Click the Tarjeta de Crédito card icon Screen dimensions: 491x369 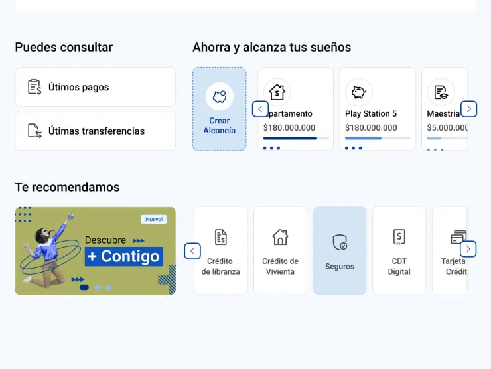tap(458, 237)
